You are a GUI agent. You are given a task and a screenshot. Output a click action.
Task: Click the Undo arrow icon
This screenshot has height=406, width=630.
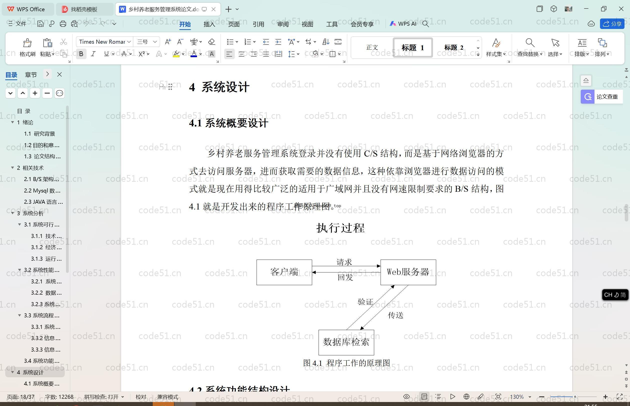point(86,24)
